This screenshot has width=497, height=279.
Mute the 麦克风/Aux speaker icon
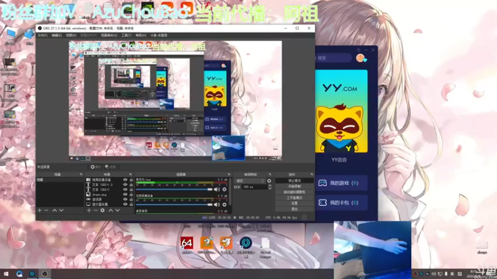217,190
